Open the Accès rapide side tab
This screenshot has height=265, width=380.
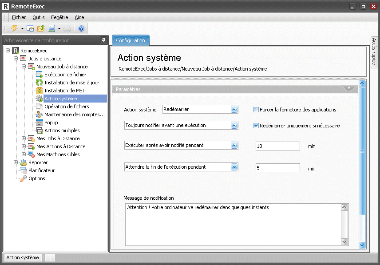tap(374, 51)
